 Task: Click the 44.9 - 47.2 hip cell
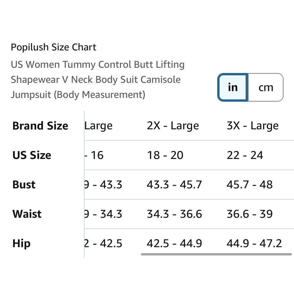[254, 243]
